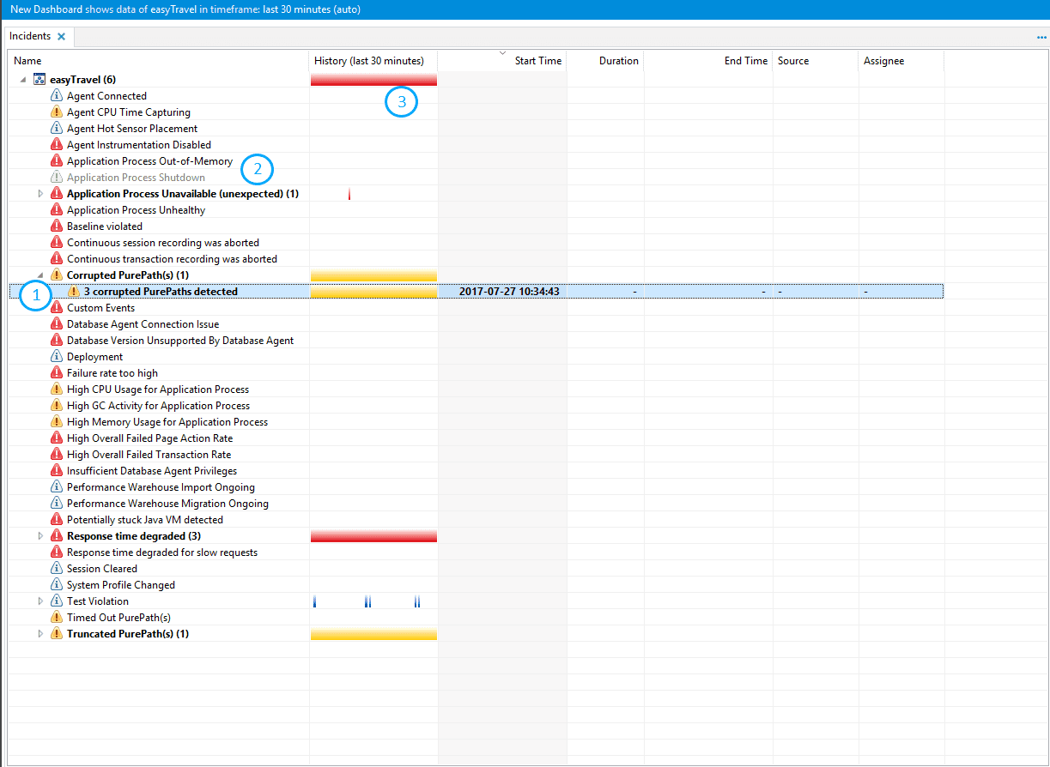The image size is (1050, 767).
Task: Click warning icon beside Corrupted PurePath(s) (1)
Action: [x=57, y=275]
